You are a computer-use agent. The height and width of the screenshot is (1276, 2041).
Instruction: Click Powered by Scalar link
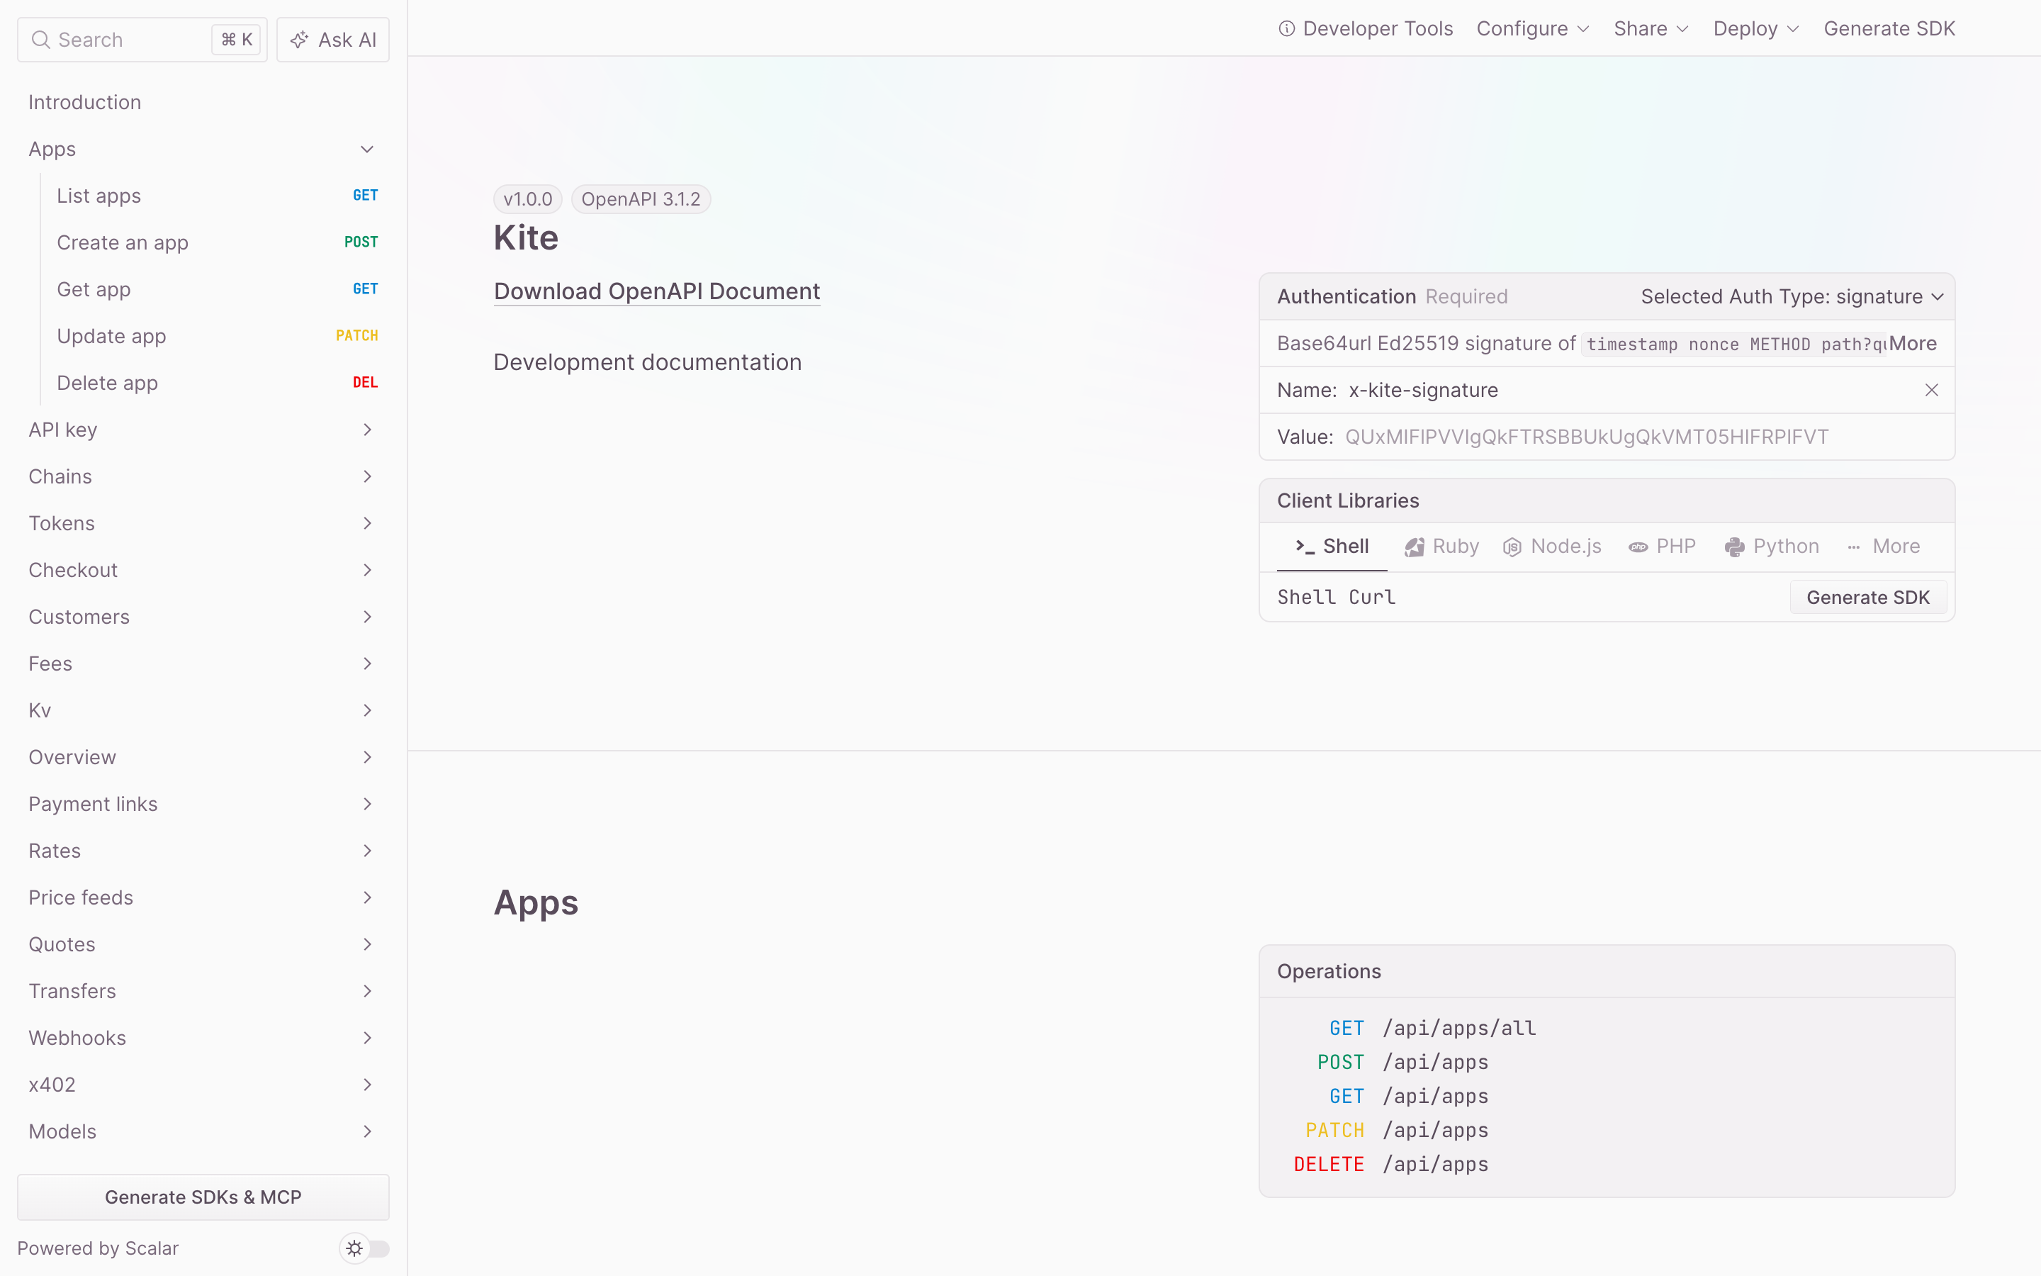click(x=98, y=1248)
